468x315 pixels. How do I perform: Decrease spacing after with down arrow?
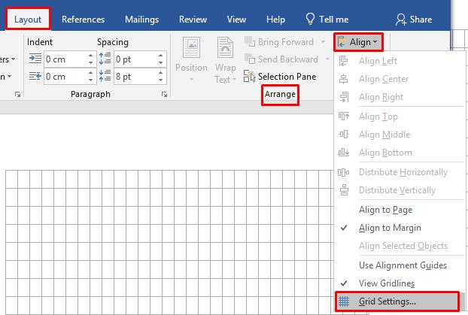(160, 80)
